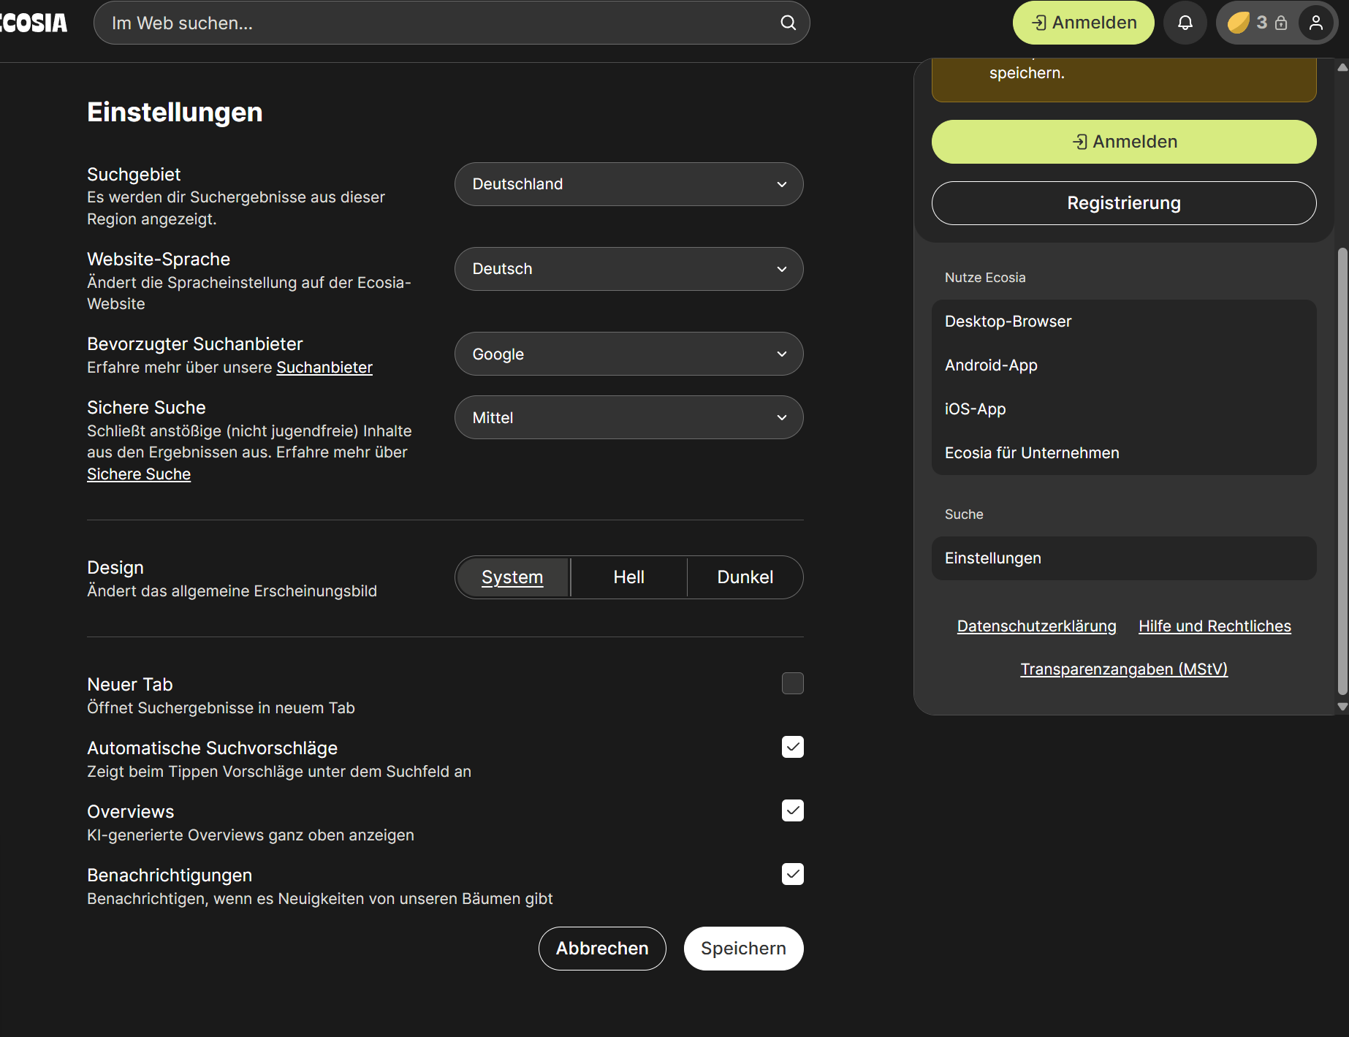Click the lock icon beside seed count
The width and height of the screenshot is (1349, 1037).
click(1280, 23)
